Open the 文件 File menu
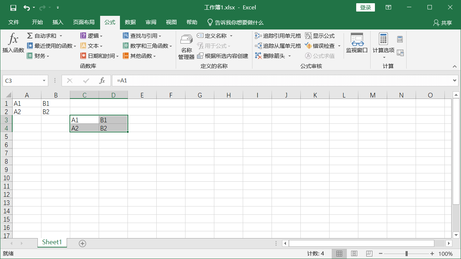The width and height of the screenshot is (461, 259). 14,22
